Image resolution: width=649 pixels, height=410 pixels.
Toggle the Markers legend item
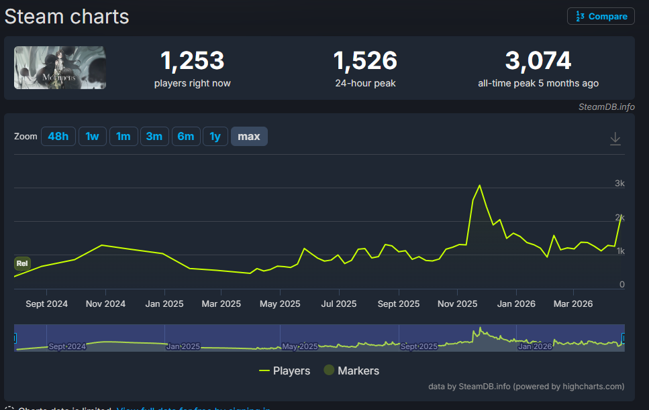point(352,370)
